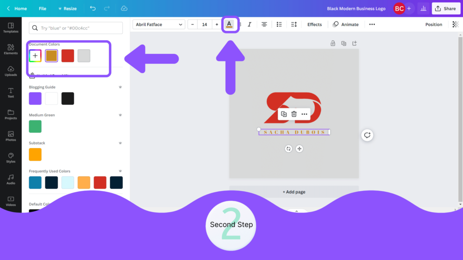
Task: Duplicate page icon above canvas
Action: [344, 43]
